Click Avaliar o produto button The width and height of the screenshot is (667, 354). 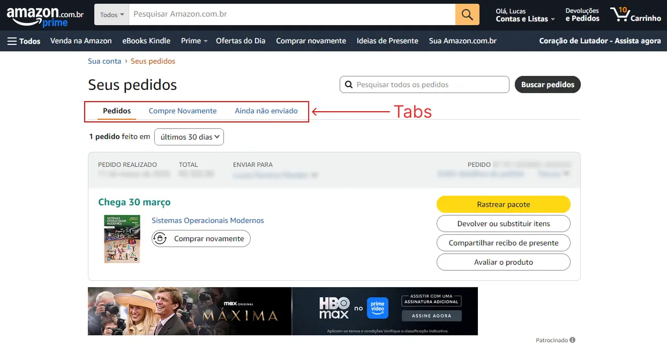click(x=504, y=262)
